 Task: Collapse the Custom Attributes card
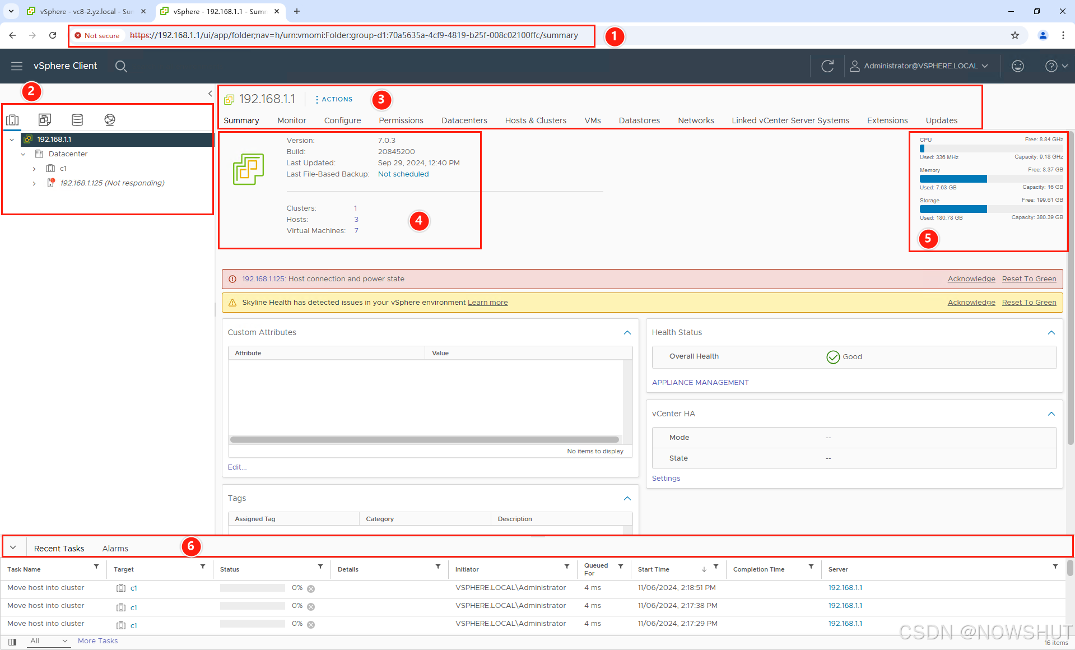[x=627, y=333]
